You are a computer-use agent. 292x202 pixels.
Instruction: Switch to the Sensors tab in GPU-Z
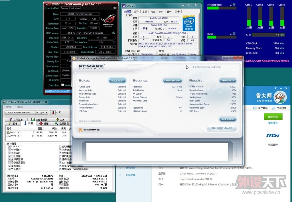click(64, 8)
